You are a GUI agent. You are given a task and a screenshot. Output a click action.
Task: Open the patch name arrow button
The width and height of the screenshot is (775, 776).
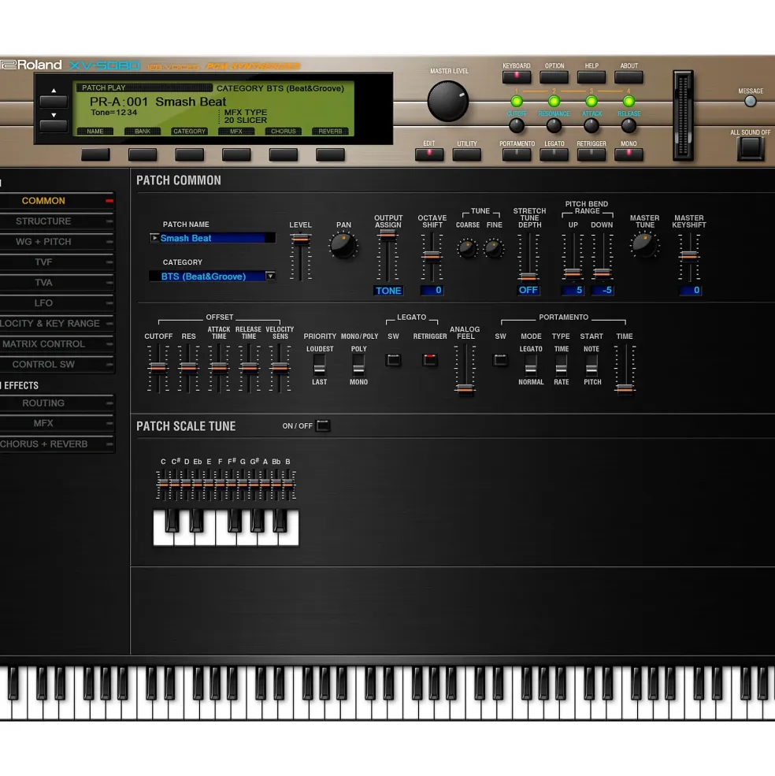click(154, 238)
